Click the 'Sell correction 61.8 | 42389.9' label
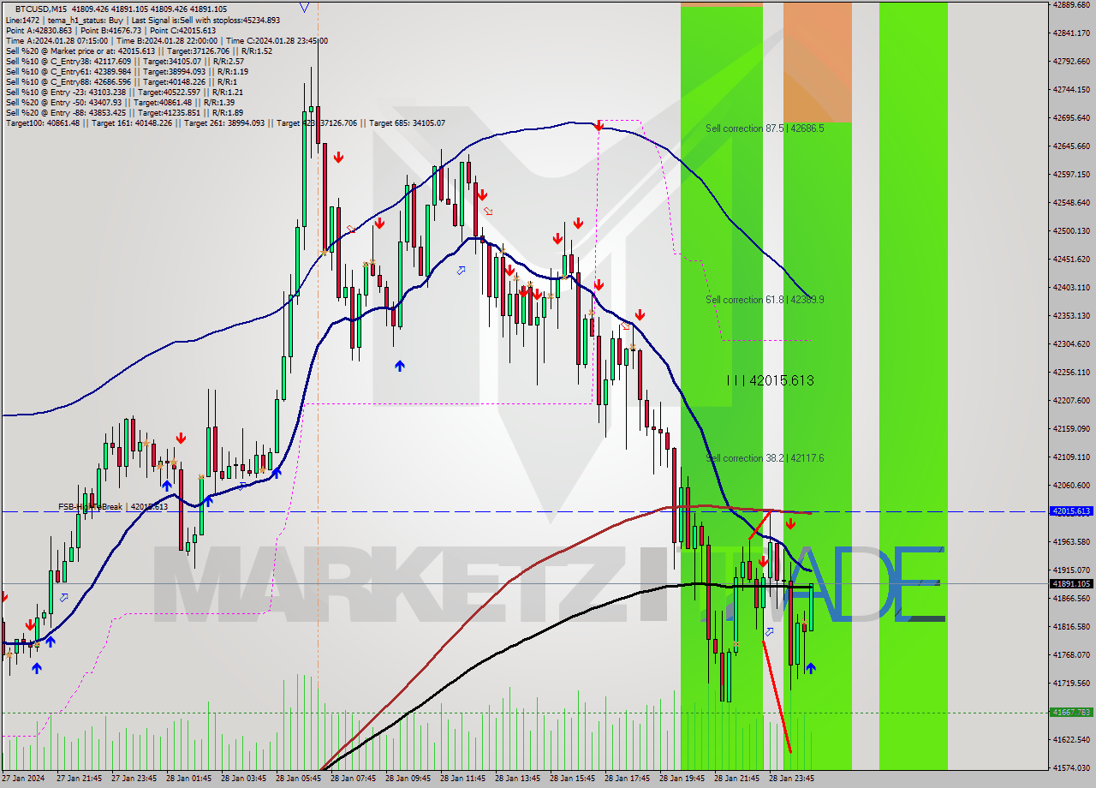This screenshot has width=1096, height=788. tap(765, 300)
